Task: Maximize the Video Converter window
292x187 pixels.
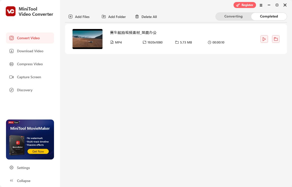Action: tap(277, 5)
